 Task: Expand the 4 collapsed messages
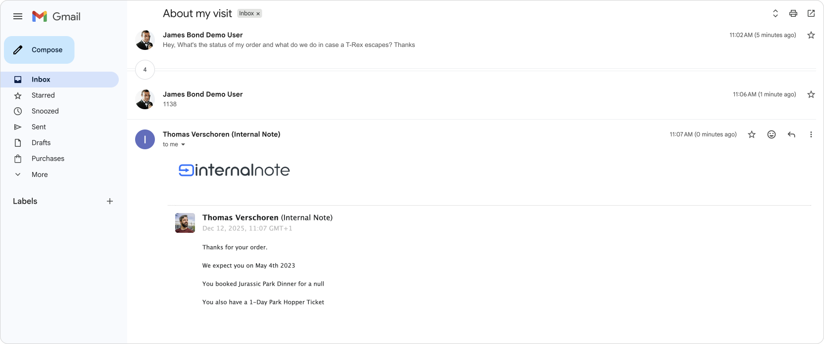[x=145, y=70]
